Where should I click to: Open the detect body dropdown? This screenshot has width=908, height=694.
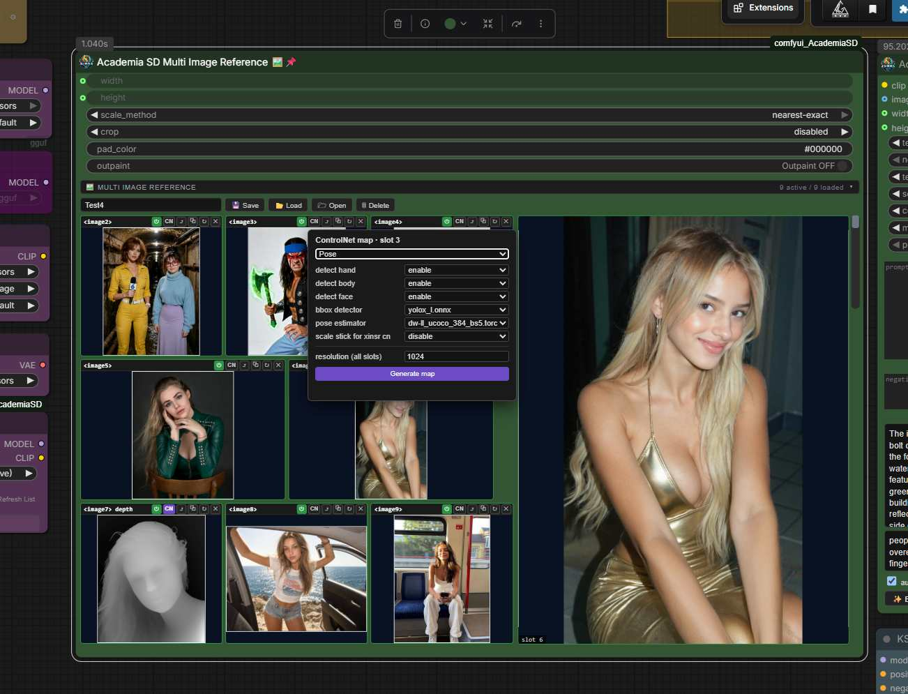(x=456, y=283)
